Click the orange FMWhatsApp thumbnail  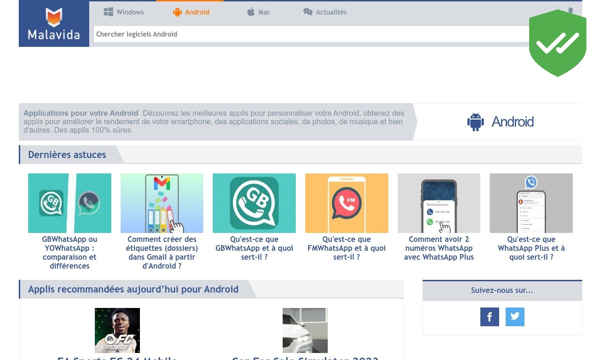347,203
